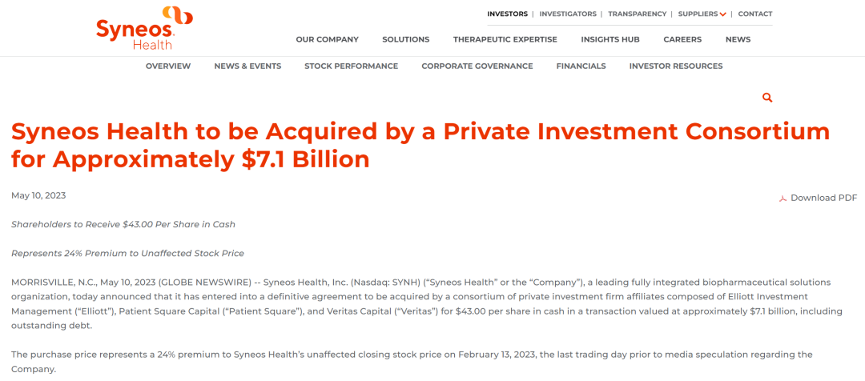Open the Investors top link
This screenshot has width=865, height=381.
[507, 14]
